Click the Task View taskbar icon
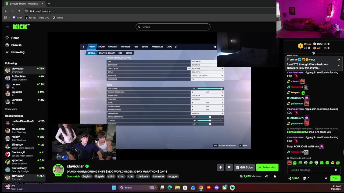 [x=162, y=188]
